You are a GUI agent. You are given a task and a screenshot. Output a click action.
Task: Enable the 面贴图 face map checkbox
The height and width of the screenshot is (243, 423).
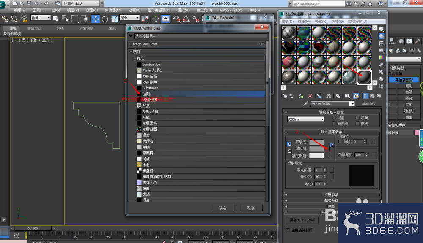[334, 124]
